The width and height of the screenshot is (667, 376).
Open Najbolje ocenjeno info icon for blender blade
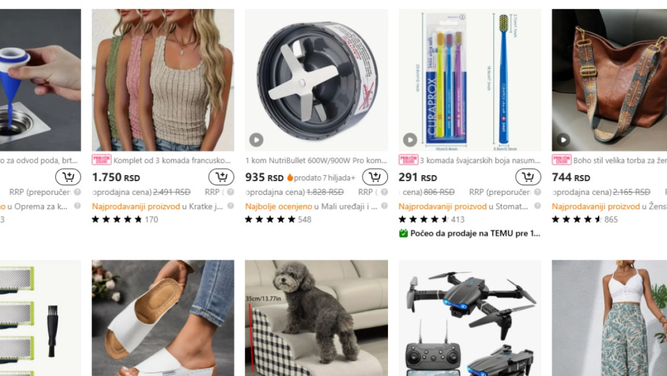click(x=384, y=206)
